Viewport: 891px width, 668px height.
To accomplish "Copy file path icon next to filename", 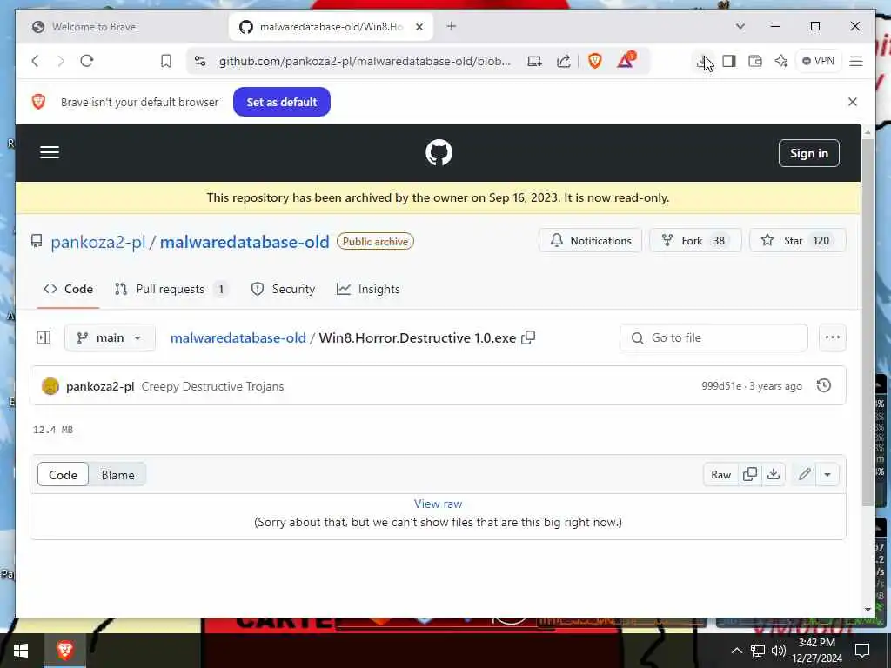I will 528,337.
